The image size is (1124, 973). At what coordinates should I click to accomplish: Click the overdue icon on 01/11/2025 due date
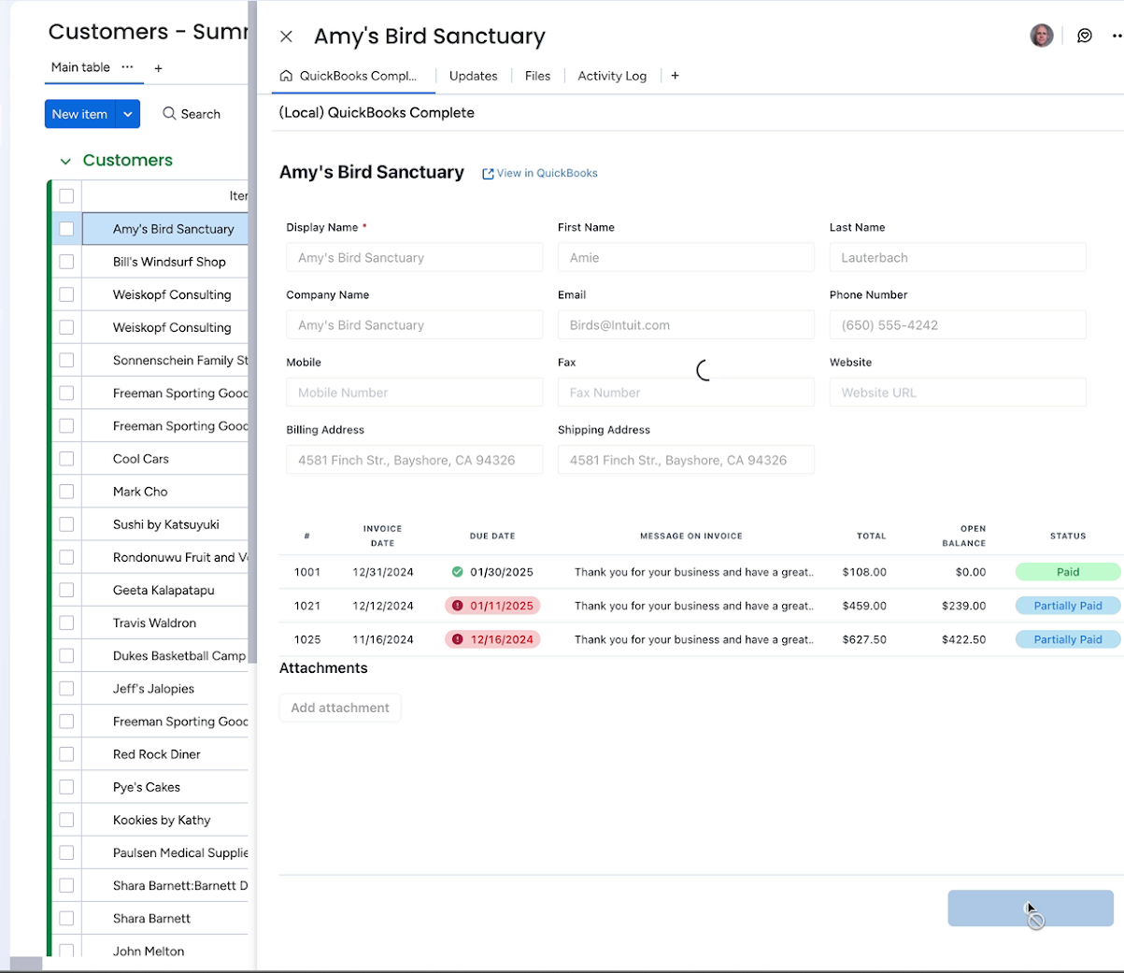click(457, 606)
